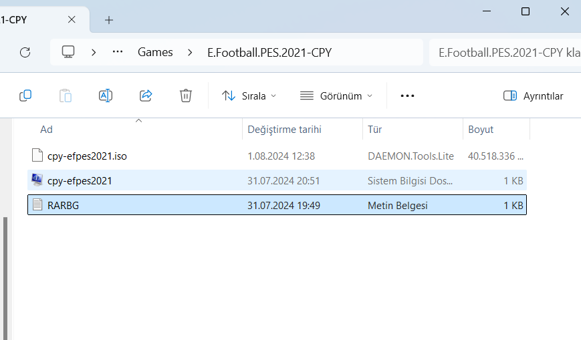
Task: Click Sistem Bilgisi Dos... type cell
Action: click(410, 181)
